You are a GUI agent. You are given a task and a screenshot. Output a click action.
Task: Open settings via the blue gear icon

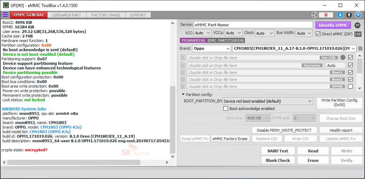pyautogui.click(x=358, y=15)
